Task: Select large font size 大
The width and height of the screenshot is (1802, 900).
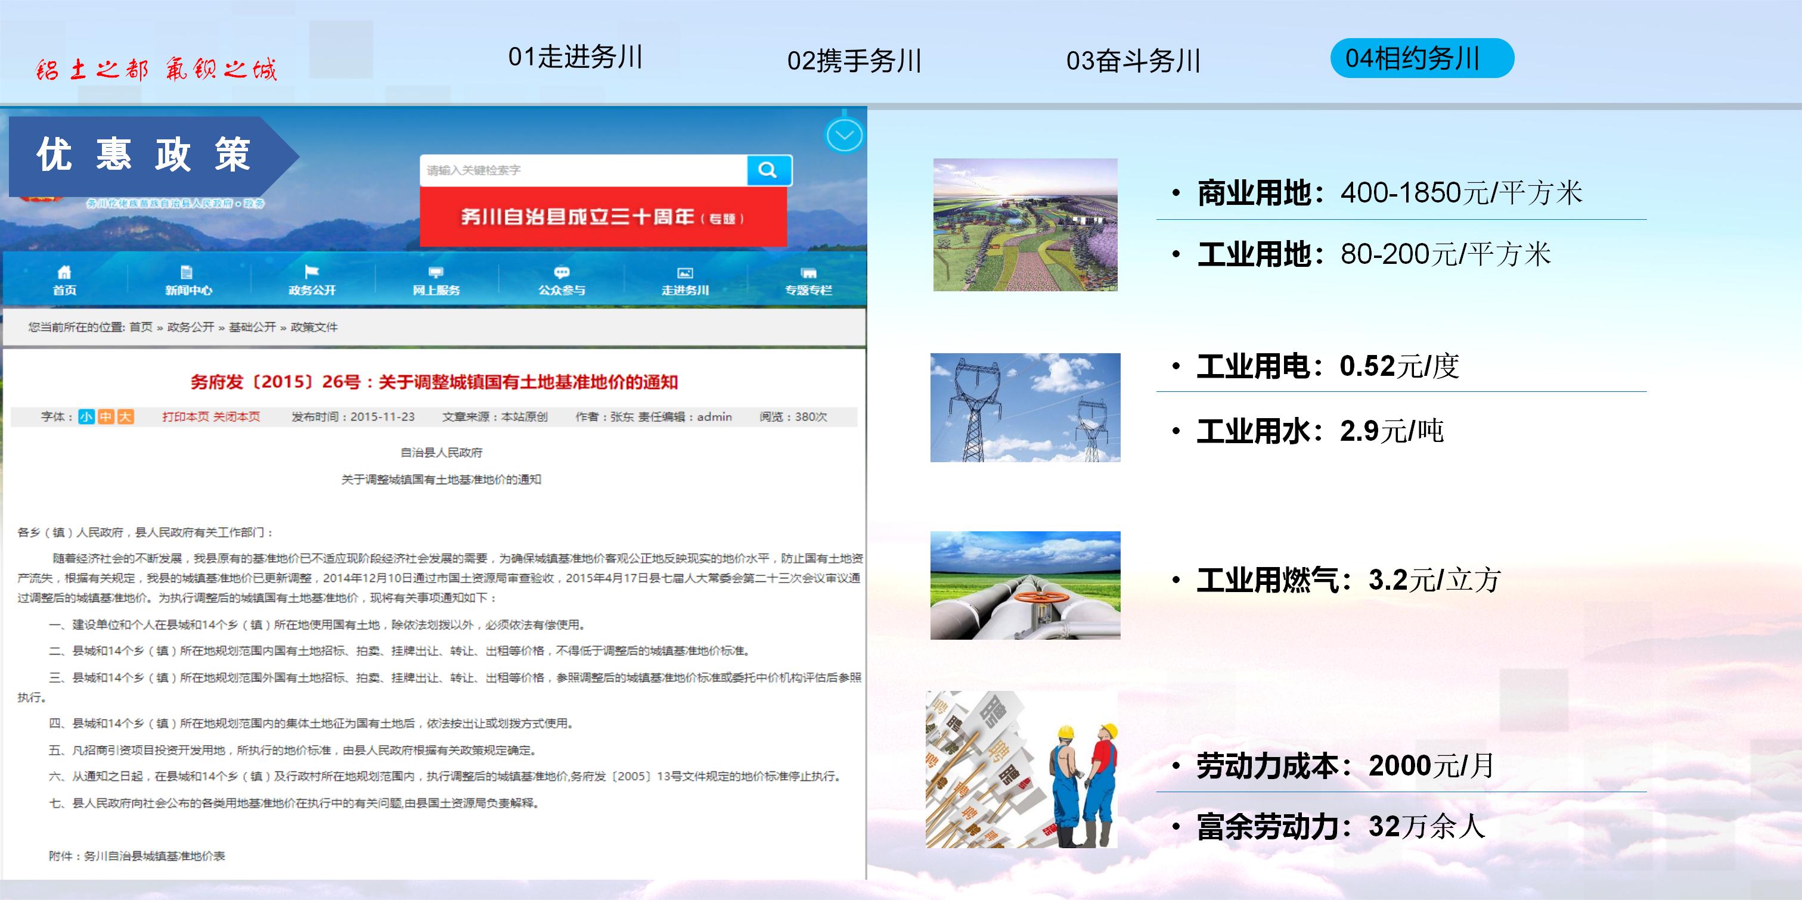Action: pos(125,416)
